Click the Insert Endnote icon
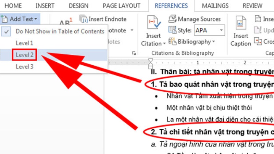 tap(84, 19)
